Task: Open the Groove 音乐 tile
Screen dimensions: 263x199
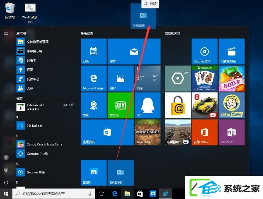Action: (x=205, y=52)
